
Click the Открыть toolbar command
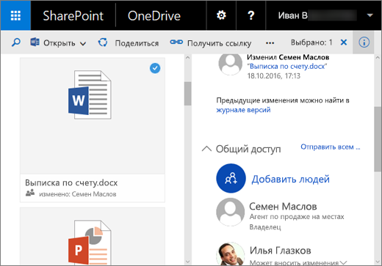click(x=59, y=43)
